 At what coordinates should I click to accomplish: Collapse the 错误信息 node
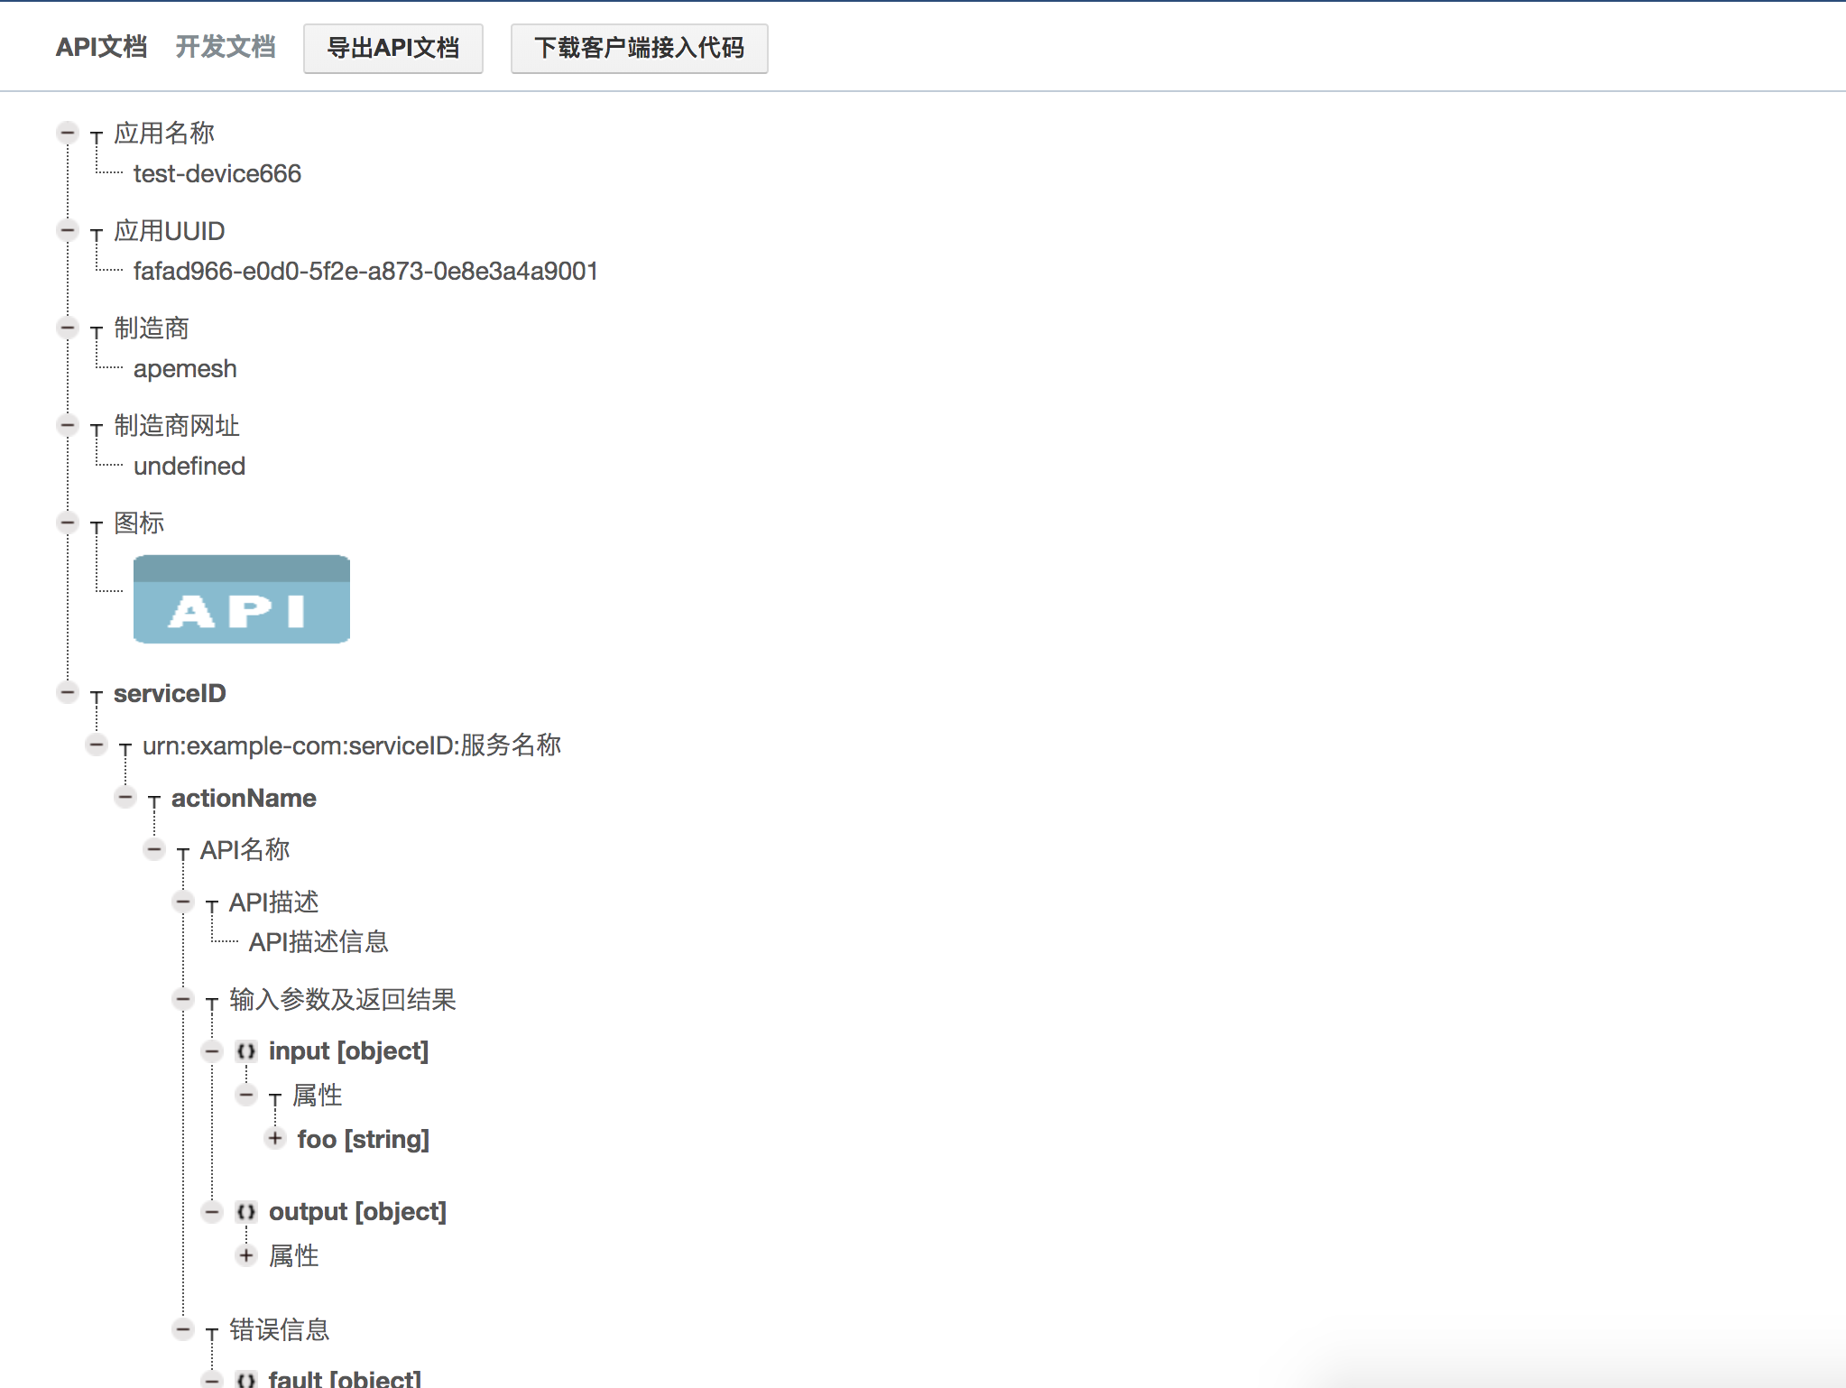coord(183,1329)
